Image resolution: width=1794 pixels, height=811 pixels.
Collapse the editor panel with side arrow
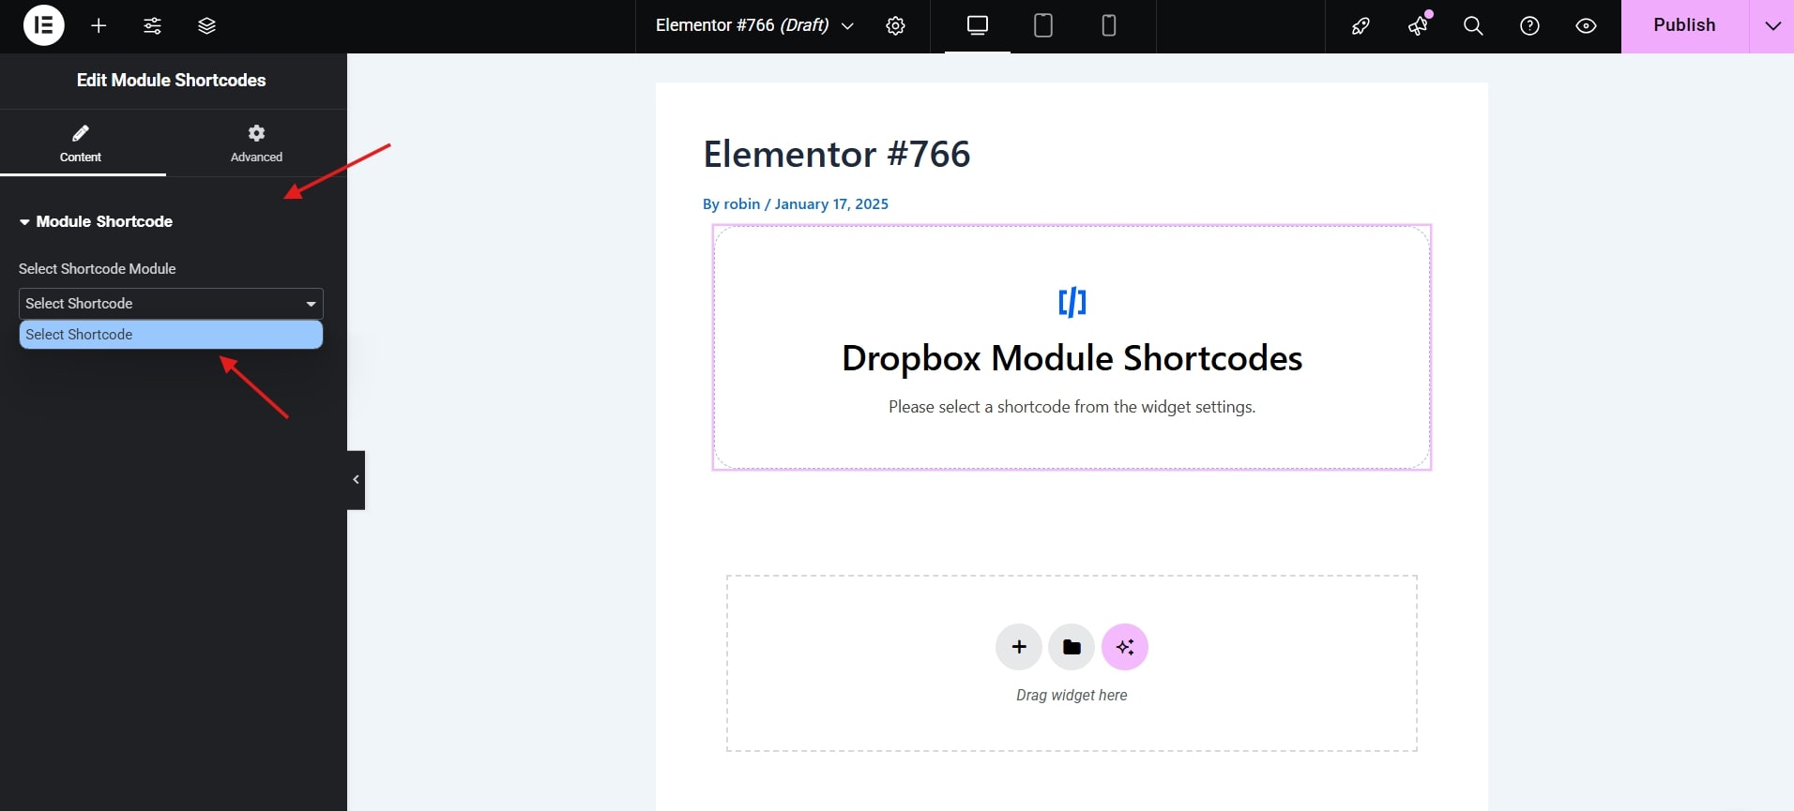[356, 480]
